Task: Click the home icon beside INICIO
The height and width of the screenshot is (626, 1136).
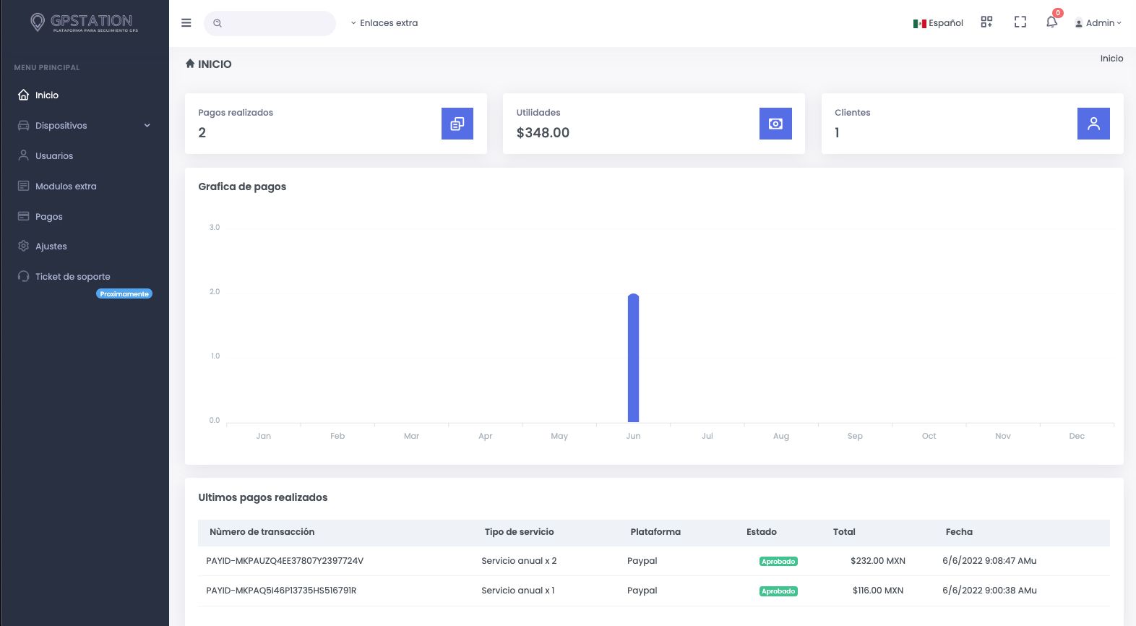Action: [190, 64]
